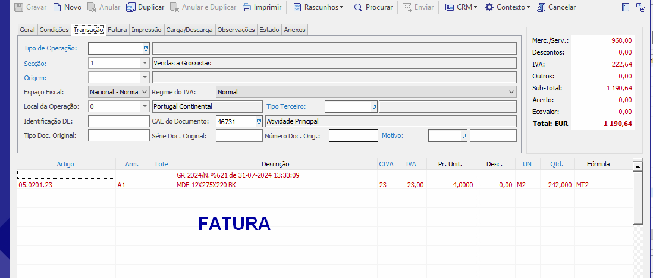The height and width of the screenshot is (278, 653).
Task: Click the Duplicar toolbar icon
Action: (130, 8)
